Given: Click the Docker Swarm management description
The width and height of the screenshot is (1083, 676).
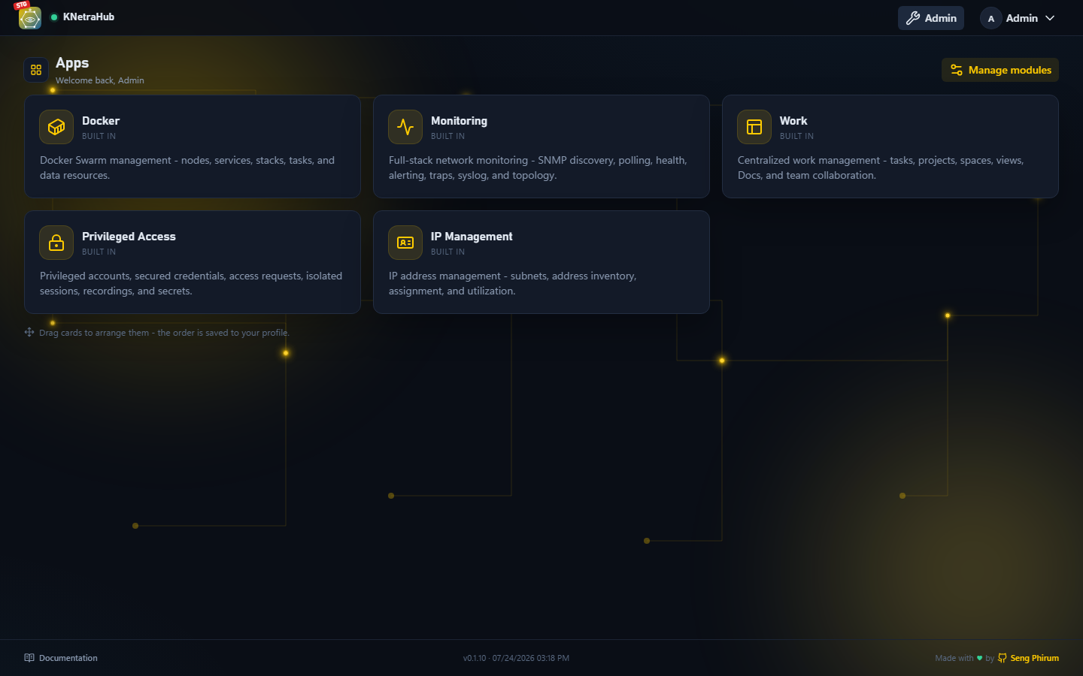Looking at the screenshot, I should [x=187, y=167].
